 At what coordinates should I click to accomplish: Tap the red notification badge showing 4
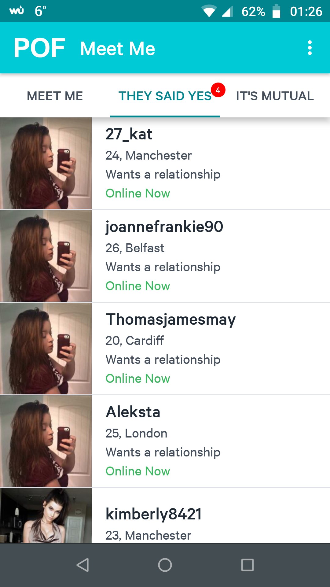tap(218, 90)
